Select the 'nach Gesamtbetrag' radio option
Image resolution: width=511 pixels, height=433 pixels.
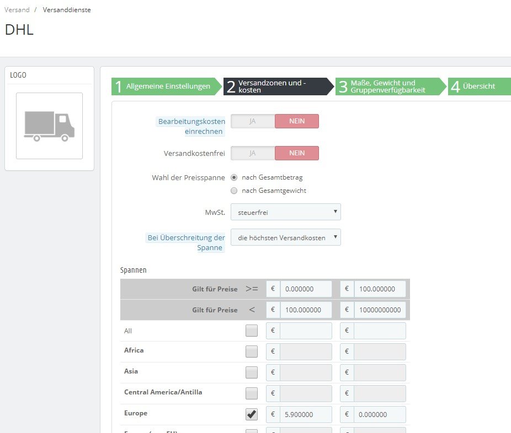[x=234, y=177]
